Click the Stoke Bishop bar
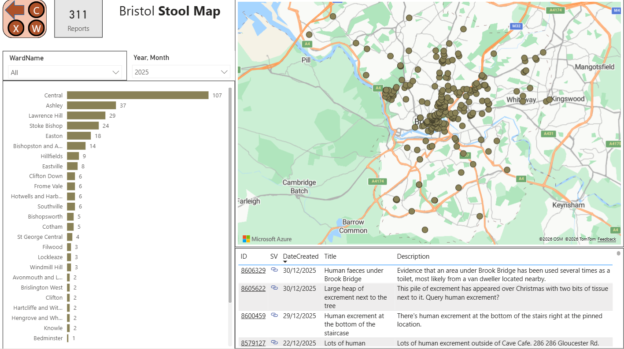Viewport: 624px width, 349px height. 83,126
